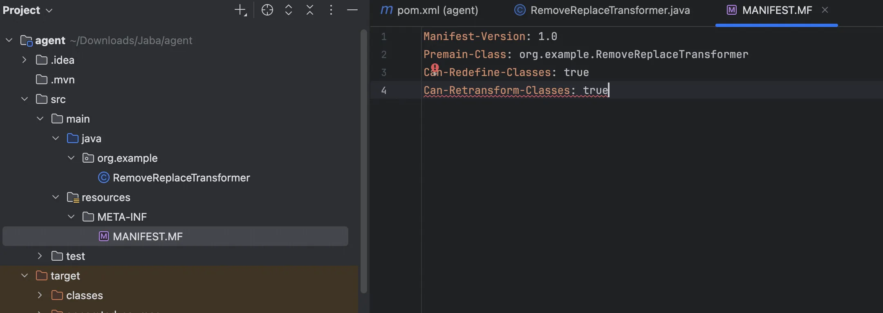
Task: Hide the Project tool window with minus icon
Action: [352, 10]
